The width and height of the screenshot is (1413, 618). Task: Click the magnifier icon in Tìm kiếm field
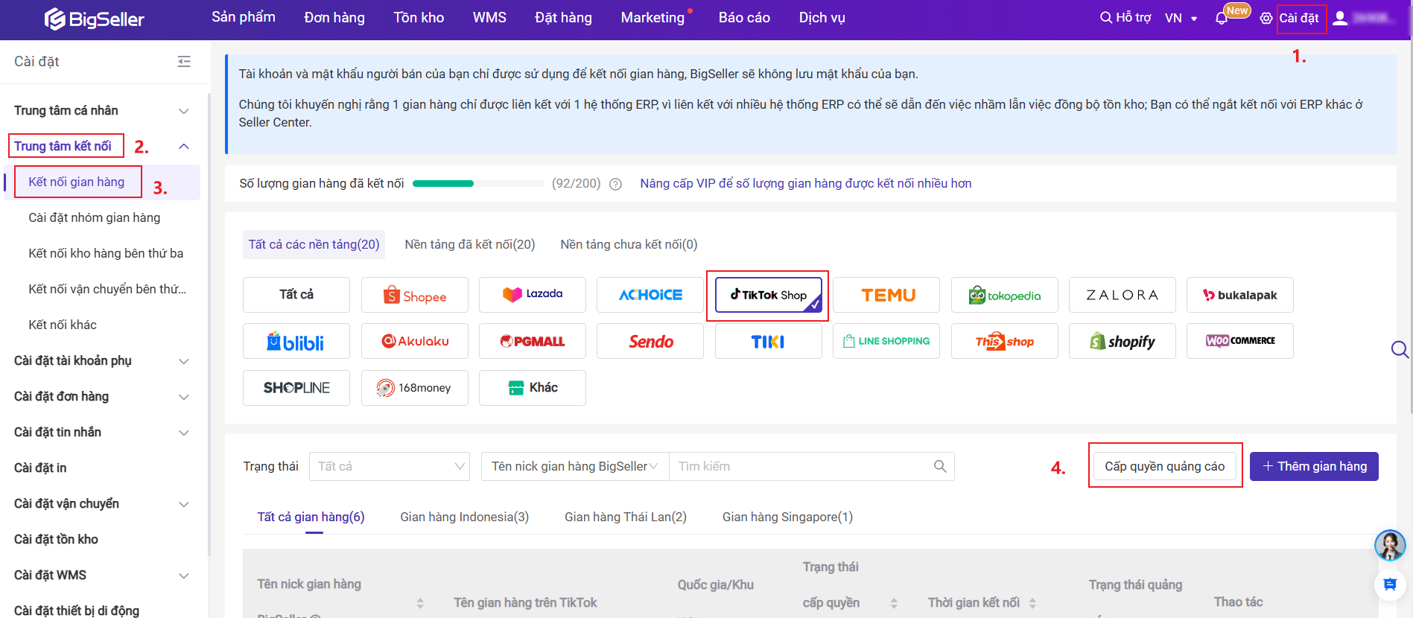pos(940,466)
